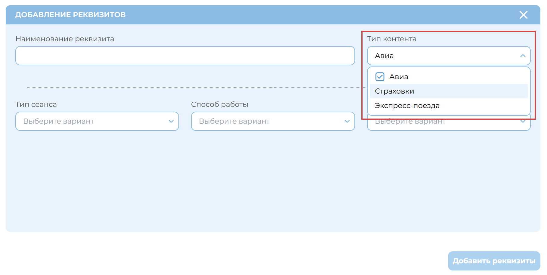The image size is (547, 275).
Task: Collapse Тип контента using its up chevron
Action: tap(523, 56)
